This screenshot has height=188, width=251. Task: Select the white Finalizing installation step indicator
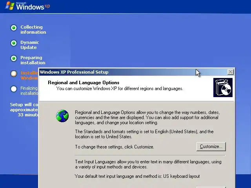(x=14, y=89)
